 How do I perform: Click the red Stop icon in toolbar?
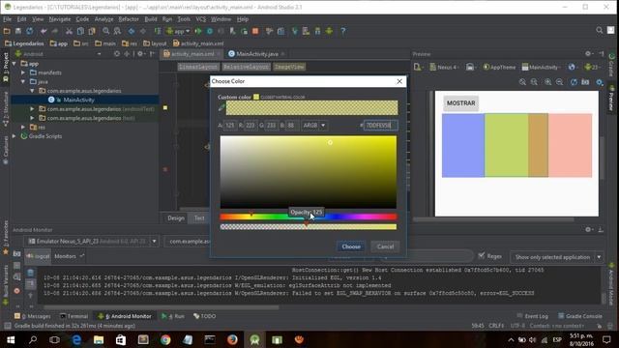coord(255,31)
